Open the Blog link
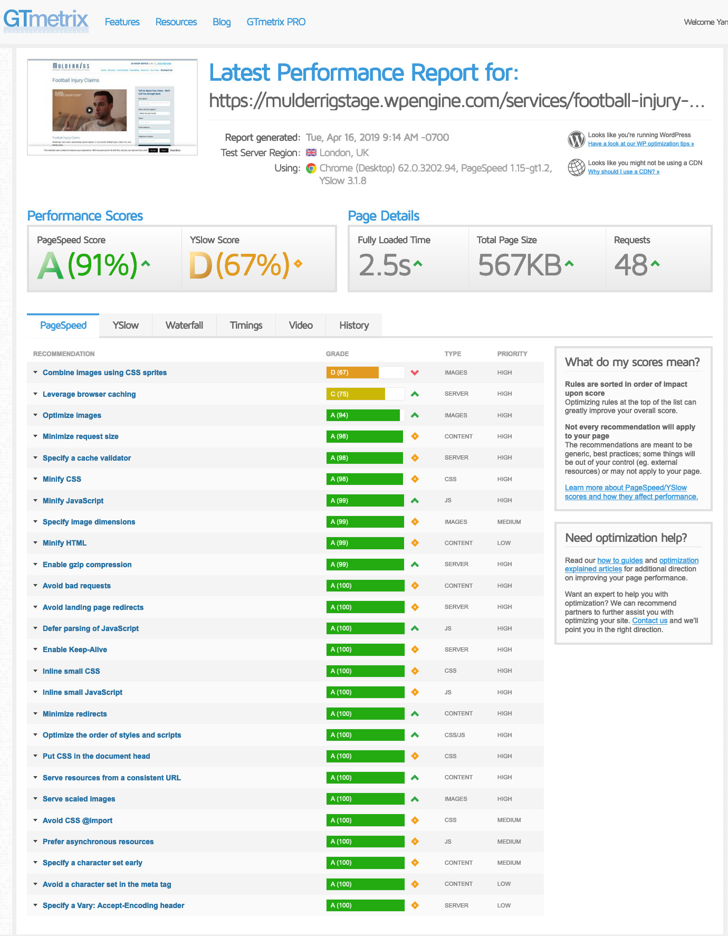728x936 pixels. tap(222, 22)
